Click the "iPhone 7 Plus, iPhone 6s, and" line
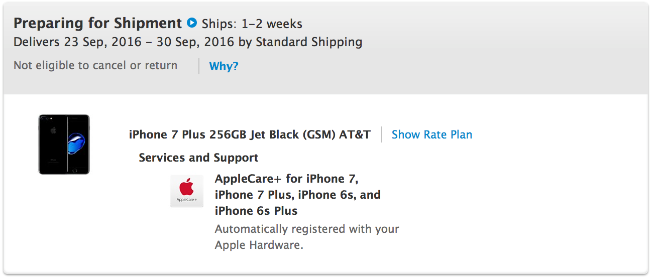The width and height of the screenshot is (653, 277). click(x=298, y=195)
